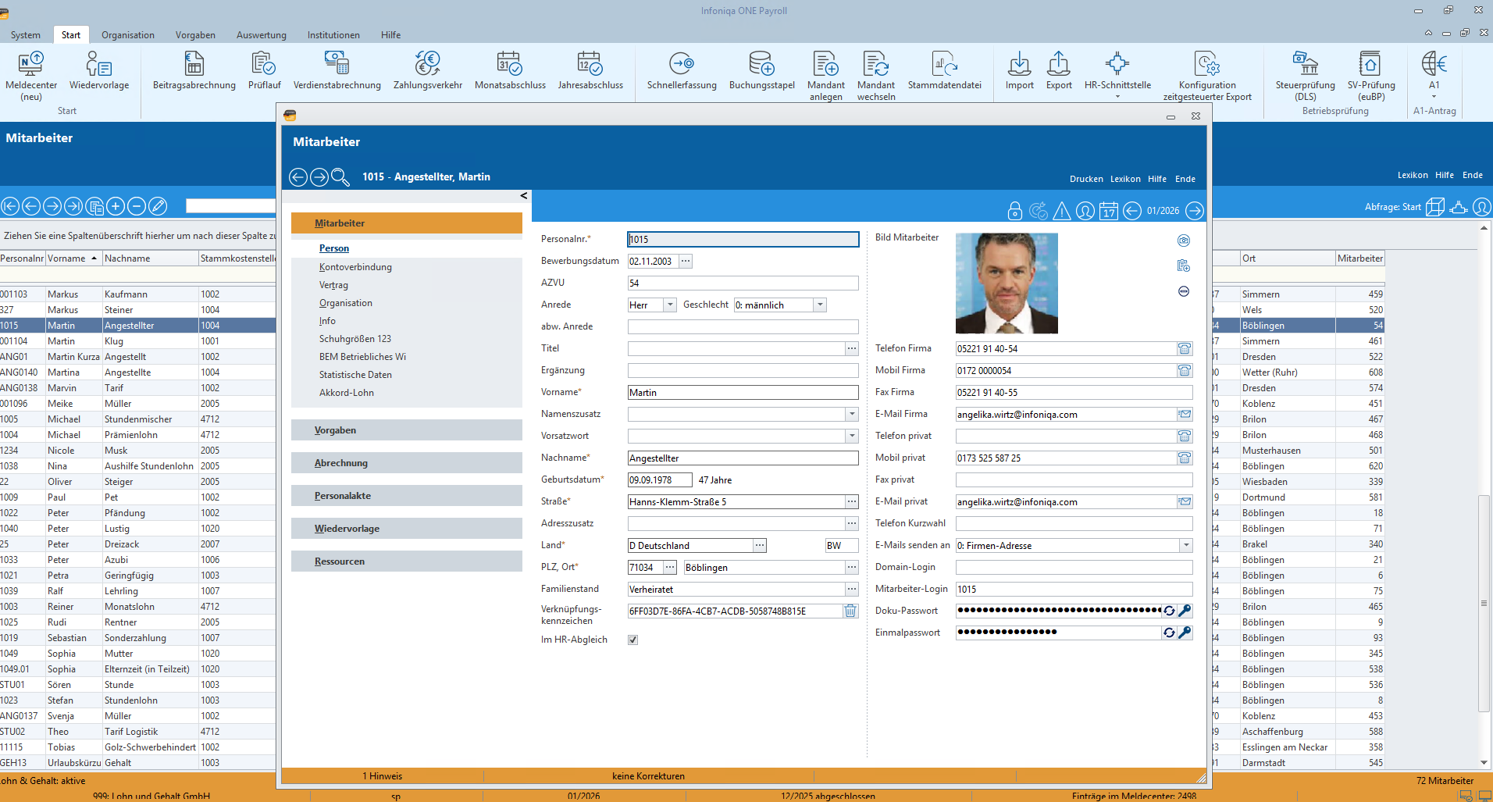
Task: Switch to the Organisation ribbon tab
Action: click(x=128, y=35)
